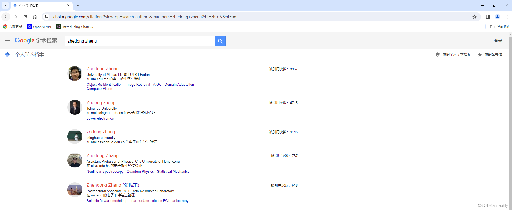Restore down the browser window
Viewport: 512px width, 210px height.
(495, 5)
